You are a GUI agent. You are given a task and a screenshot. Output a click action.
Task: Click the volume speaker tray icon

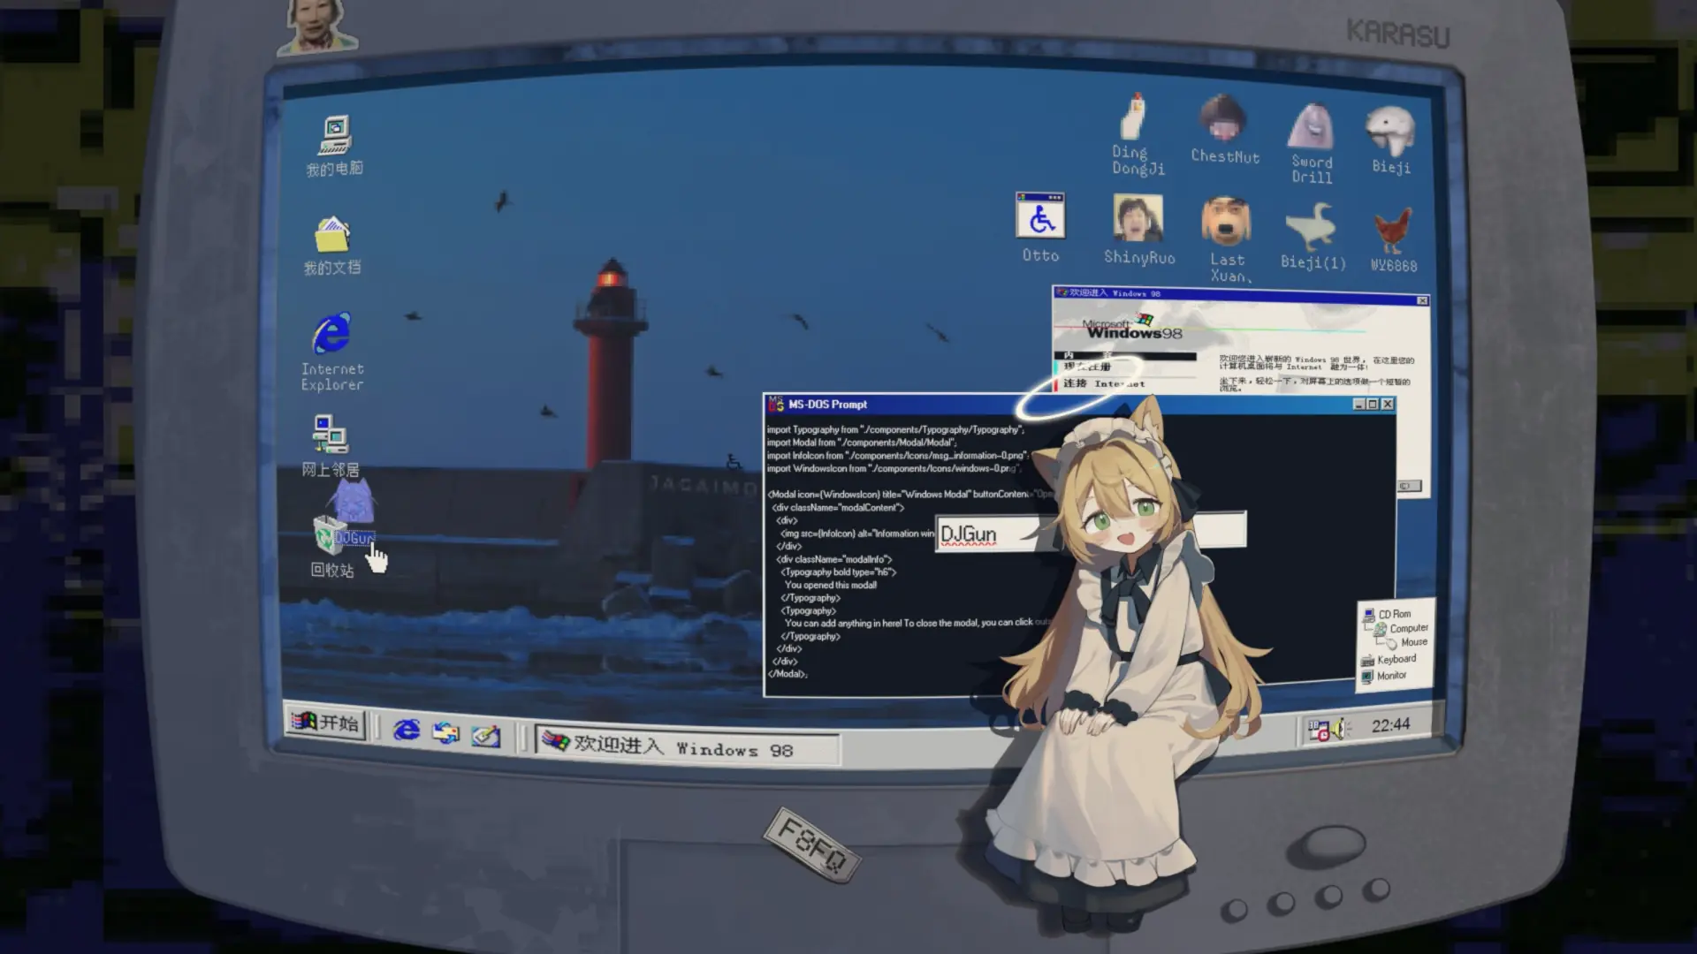[x=1338, y=729]
